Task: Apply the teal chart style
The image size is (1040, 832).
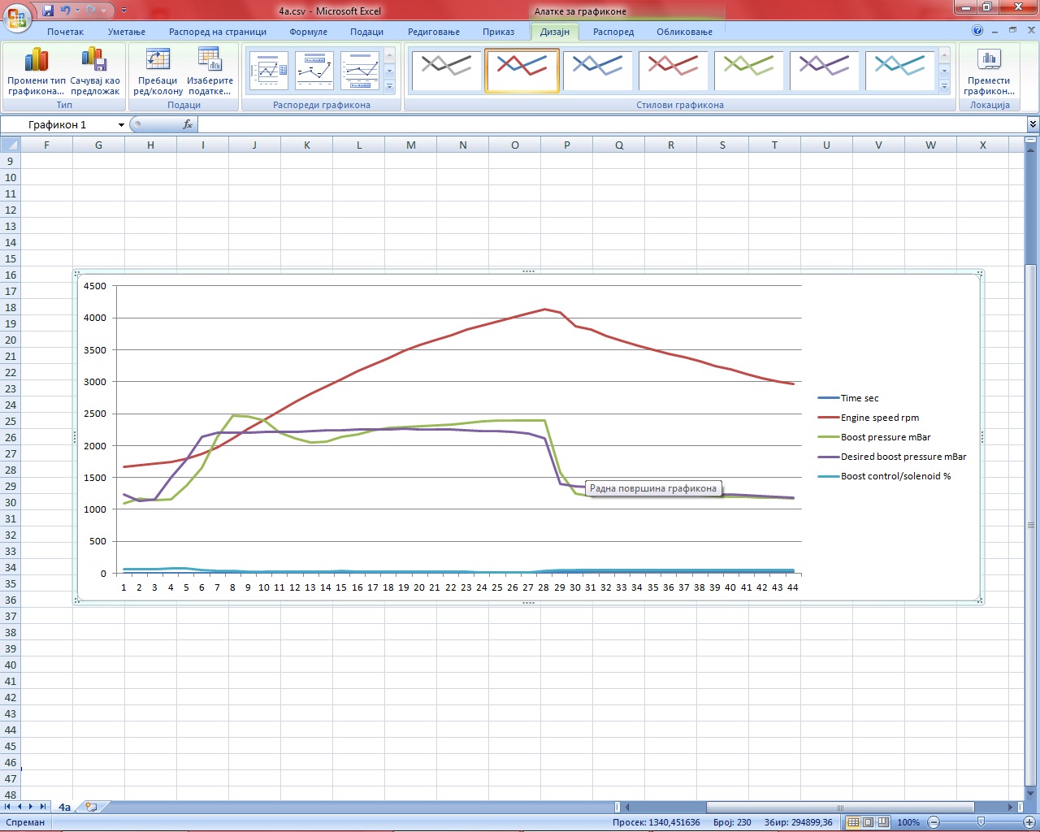Action: click(x=899, y=71)
